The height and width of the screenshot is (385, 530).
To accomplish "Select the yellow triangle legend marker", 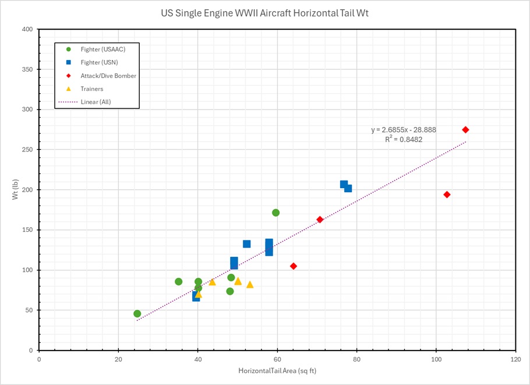I will pyautogui.click(x=69, y=89).
